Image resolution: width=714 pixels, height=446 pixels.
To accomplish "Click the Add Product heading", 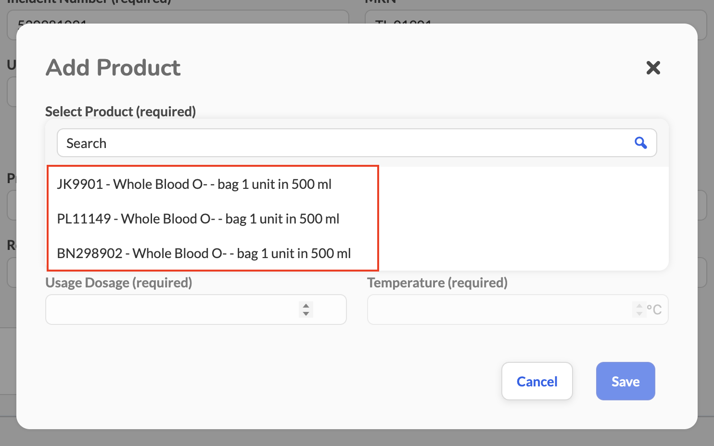I will (113, 67).
